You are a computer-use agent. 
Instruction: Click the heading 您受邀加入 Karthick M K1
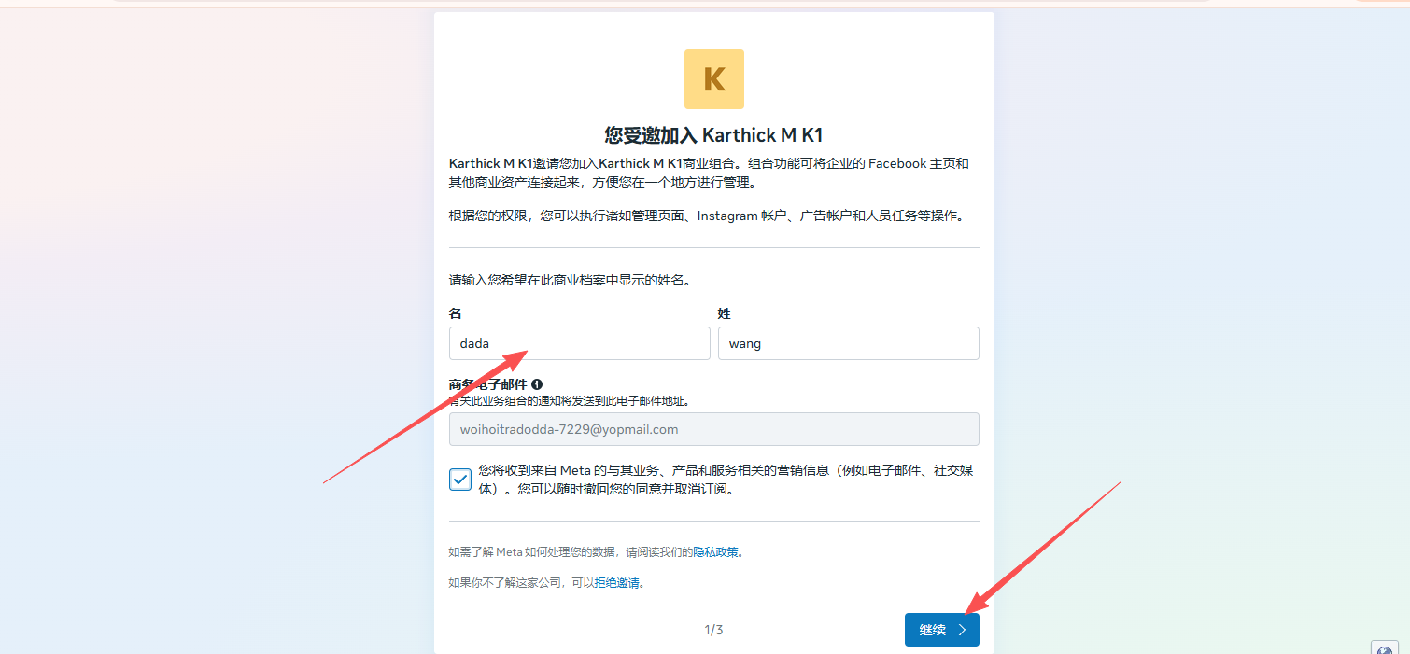713,135
